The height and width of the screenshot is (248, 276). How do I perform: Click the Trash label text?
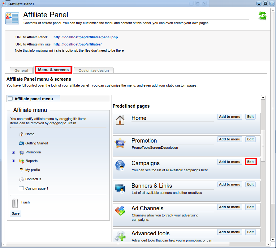[25, 202]
